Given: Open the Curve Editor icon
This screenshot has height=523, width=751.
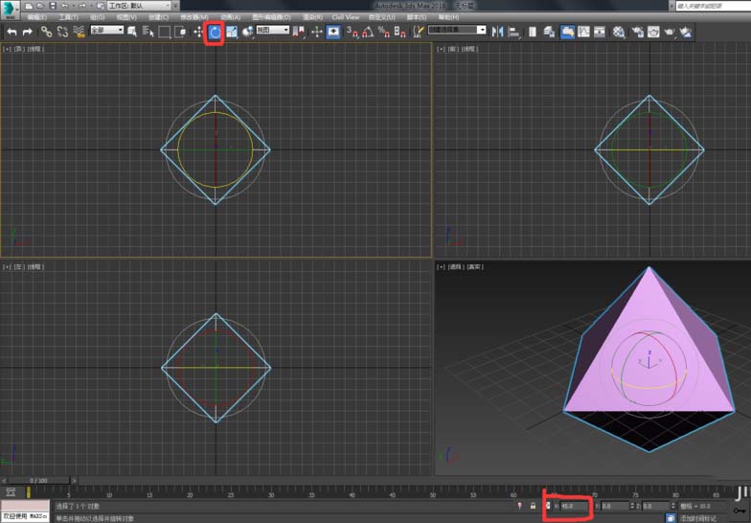Looking at the screenshot, I should coord(583,33).
